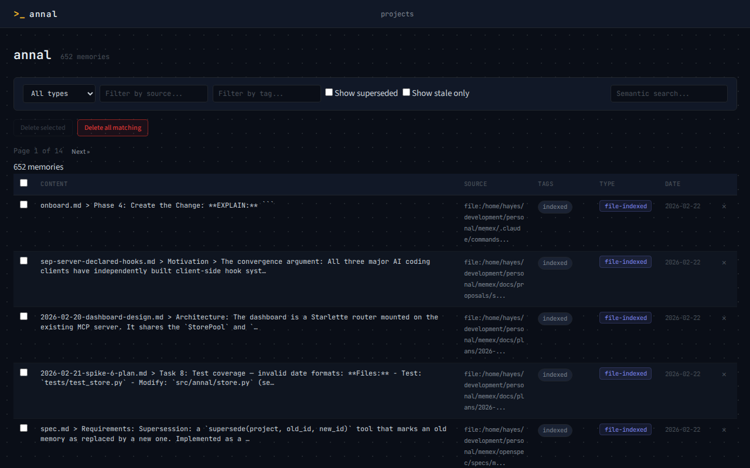
Task: Focus the Filter by source field
Action: 154,94
